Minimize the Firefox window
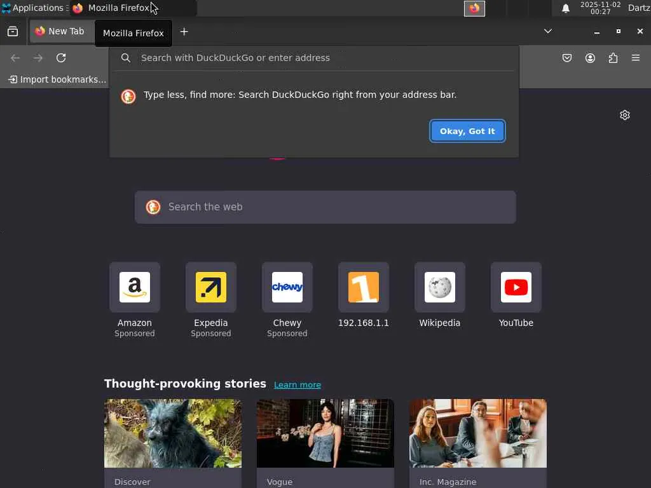 596,32
